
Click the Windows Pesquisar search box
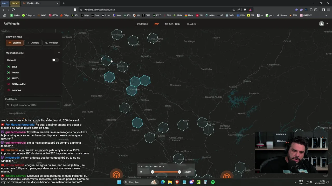click(141, 182)
